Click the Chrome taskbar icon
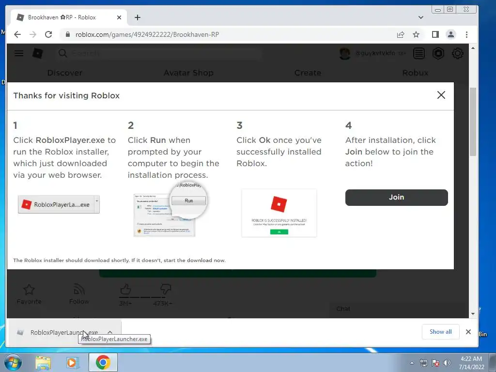Viewport: 496px width, 372px height. tap(103, 362)
